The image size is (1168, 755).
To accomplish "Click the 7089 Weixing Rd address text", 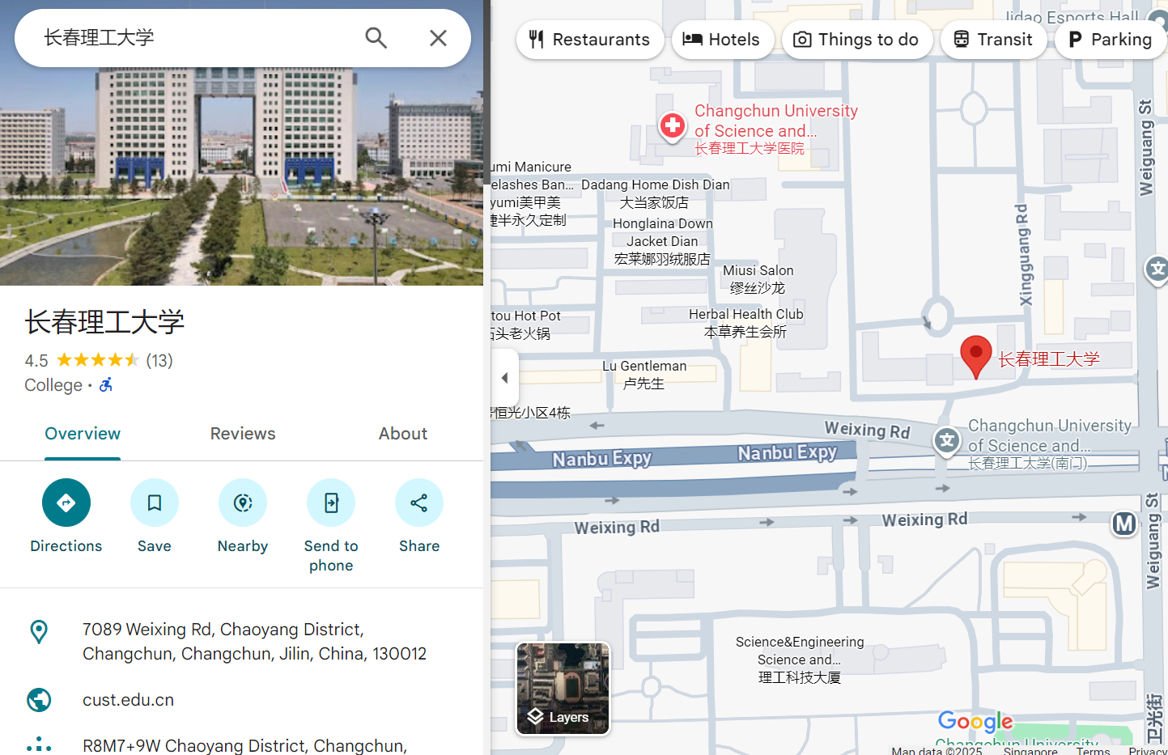I will pyautogui.click(x=254, y=642).
